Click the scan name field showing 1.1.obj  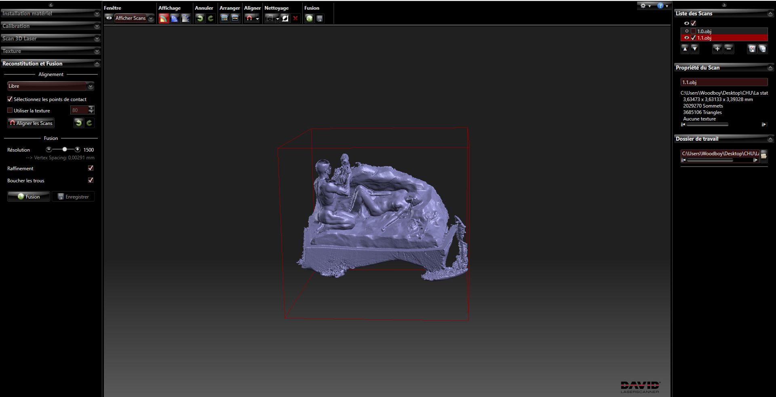point(724,82)
